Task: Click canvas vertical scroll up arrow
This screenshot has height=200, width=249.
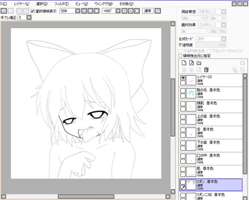Action: (x=173, y=24)
